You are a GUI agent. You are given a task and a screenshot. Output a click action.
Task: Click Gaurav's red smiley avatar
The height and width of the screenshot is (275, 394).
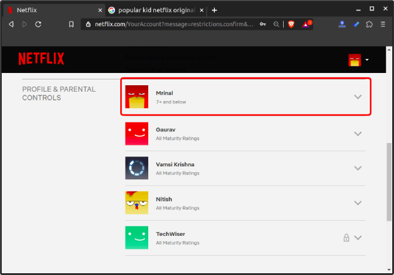pyautogui.click(x=137, y=134)
